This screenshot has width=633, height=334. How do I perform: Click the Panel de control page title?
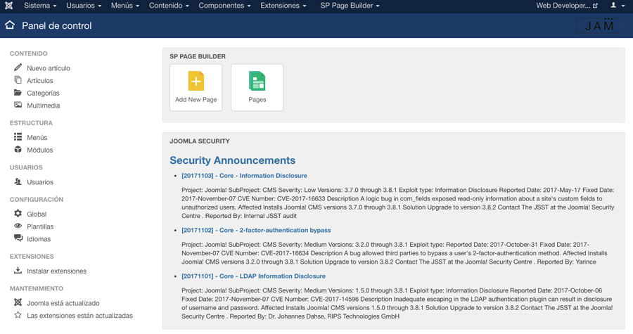tap(57, 25)
